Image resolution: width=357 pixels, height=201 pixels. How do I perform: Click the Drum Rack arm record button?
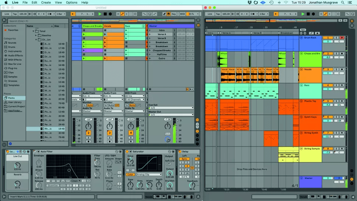click(x=342, y=38)
